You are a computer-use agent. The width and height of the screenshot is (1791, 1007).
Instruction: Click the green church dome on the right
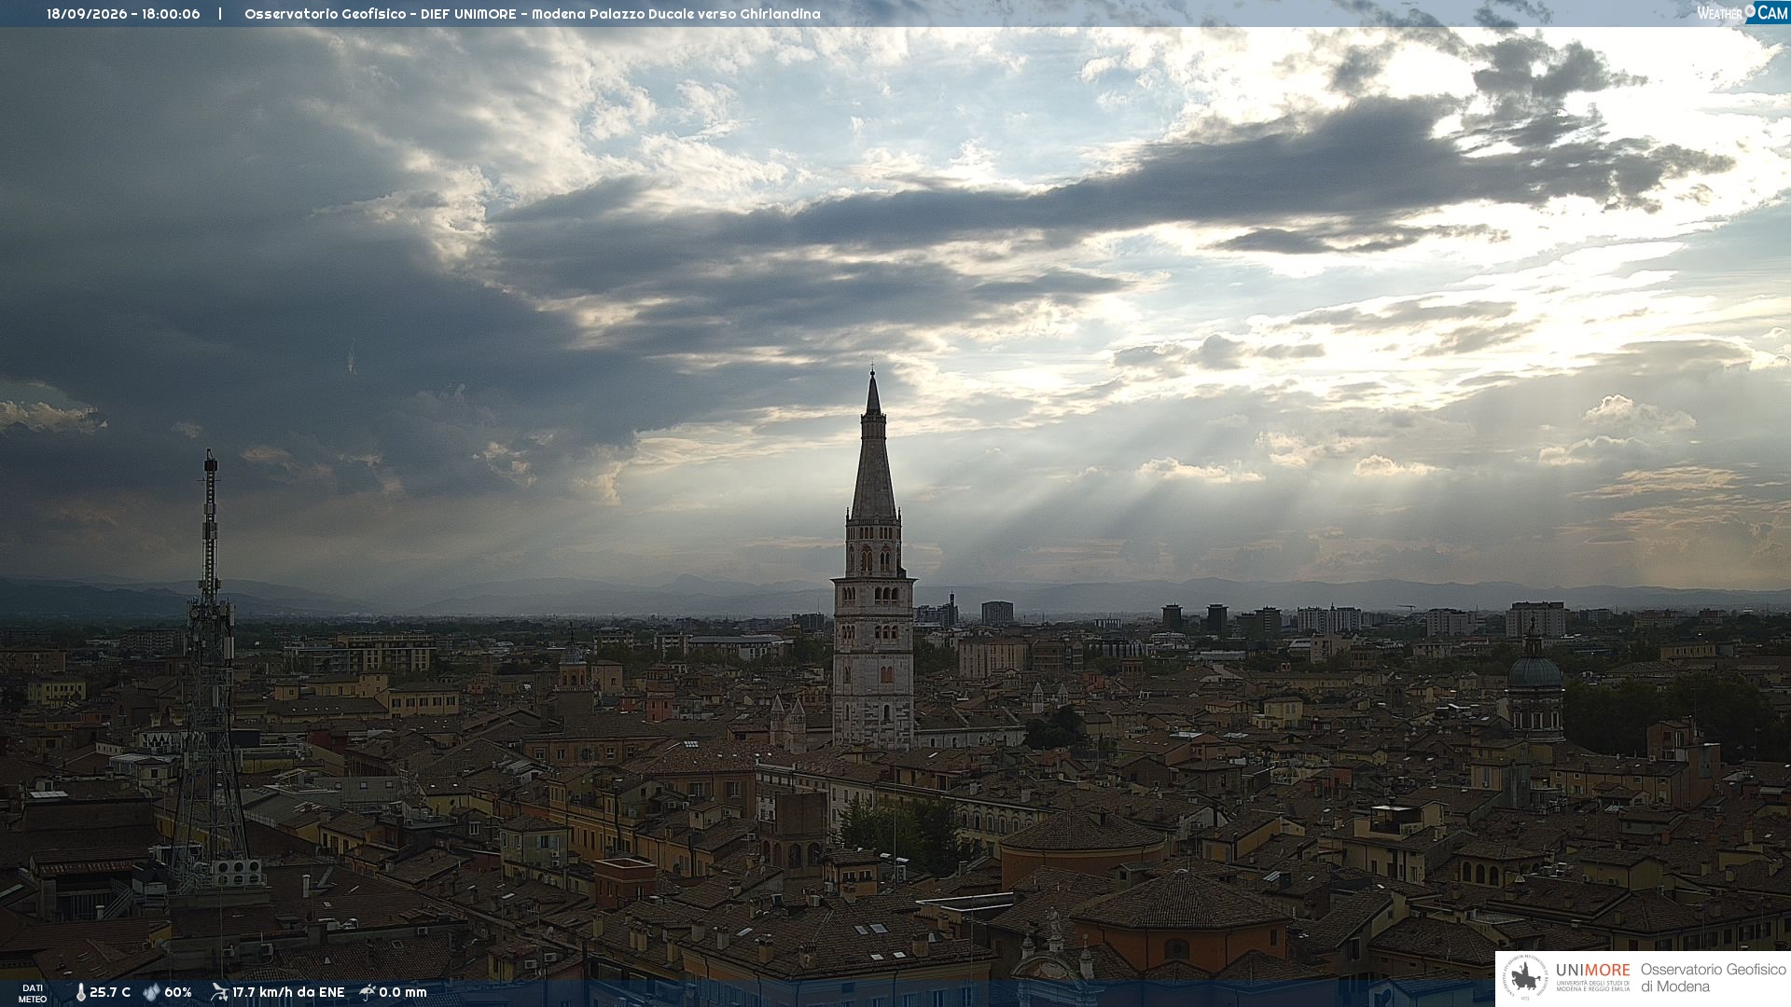pyautogui.click(x=1534, y=669)
